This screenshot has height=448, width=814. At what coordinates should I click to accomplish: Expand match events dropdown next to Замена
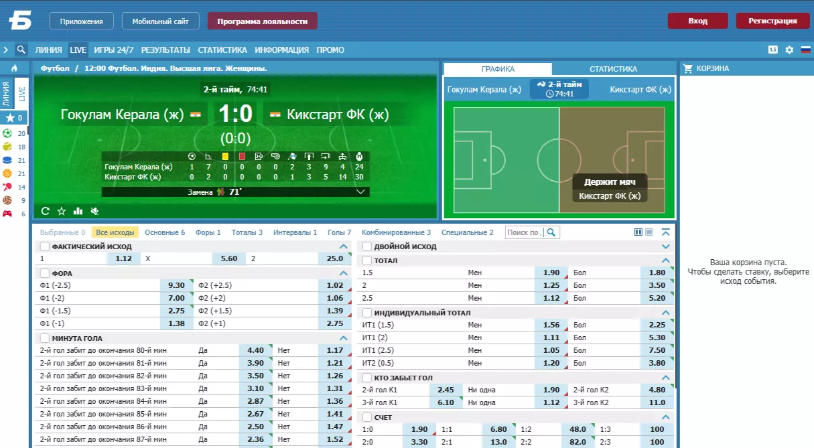361,192
